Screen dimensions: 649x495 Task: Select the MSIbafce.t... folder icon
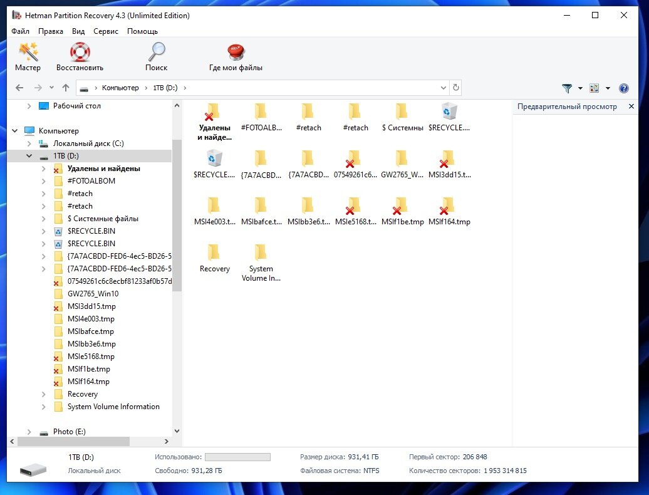click(x=261, y=211)
